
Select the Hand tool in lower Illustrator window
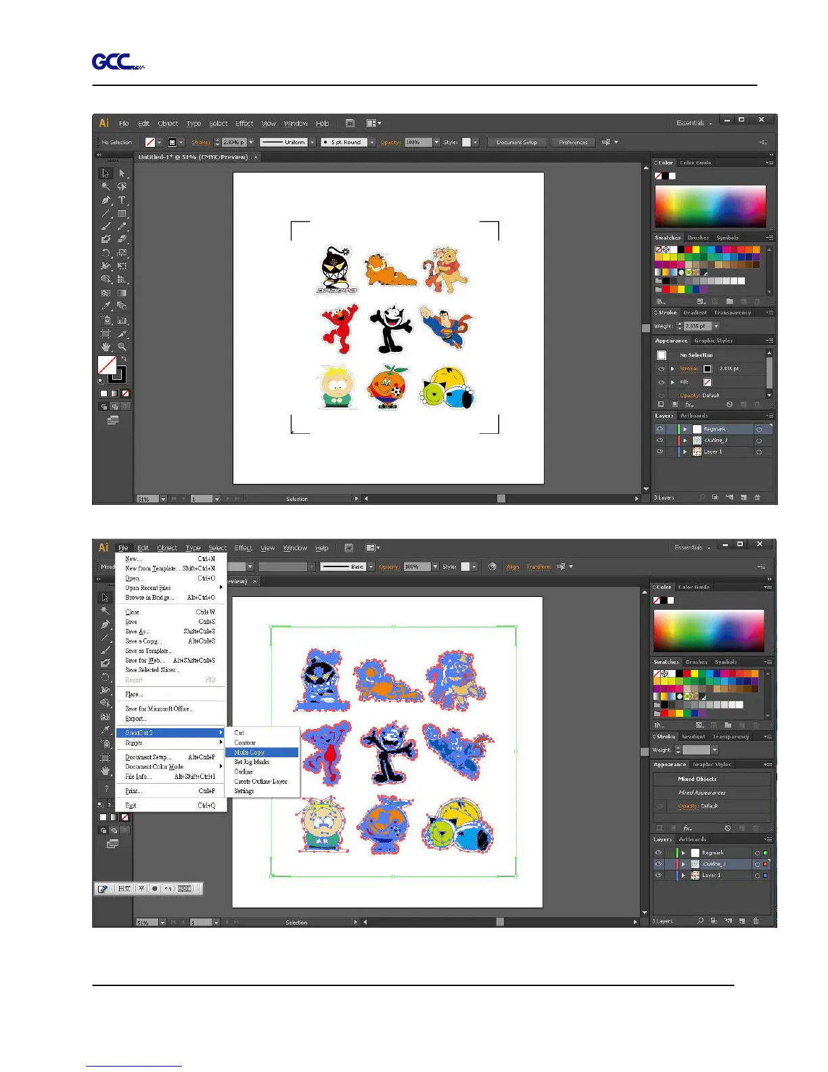[106, 770]
